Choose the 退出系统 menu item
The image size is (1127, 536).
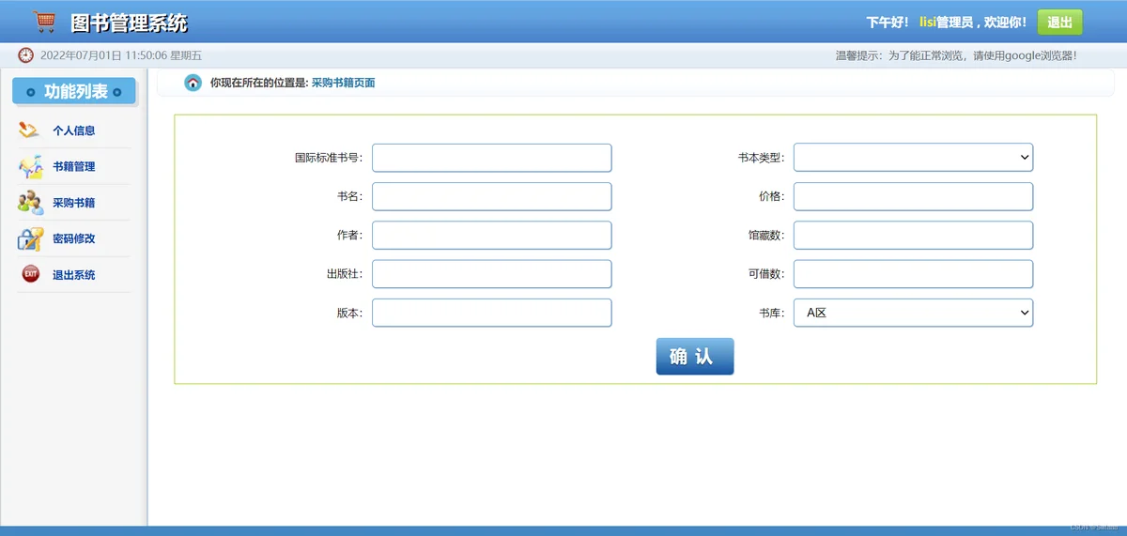[73, 275]
